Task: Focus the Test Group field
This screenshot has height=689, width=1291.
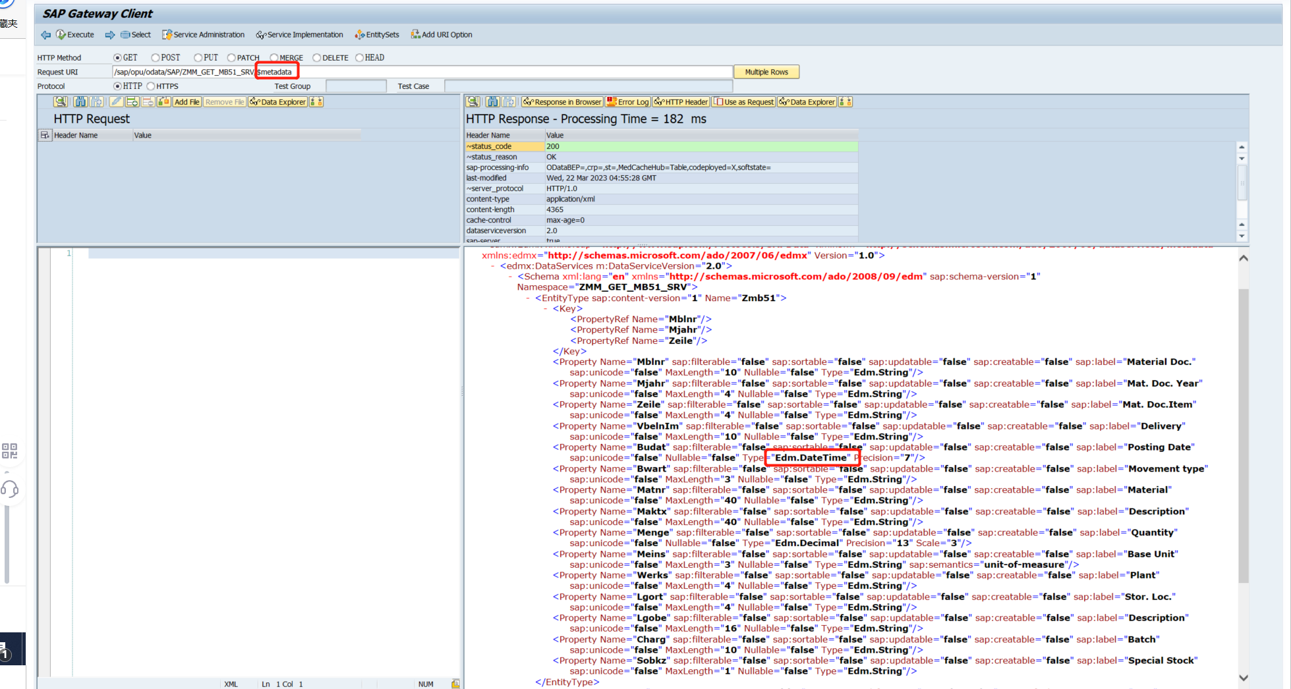Action: [x=356, y=86]
